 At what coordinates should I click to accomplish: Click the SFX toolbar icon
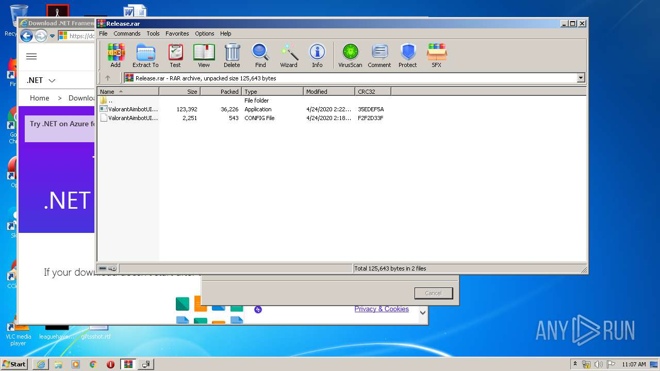click(437, 56)
